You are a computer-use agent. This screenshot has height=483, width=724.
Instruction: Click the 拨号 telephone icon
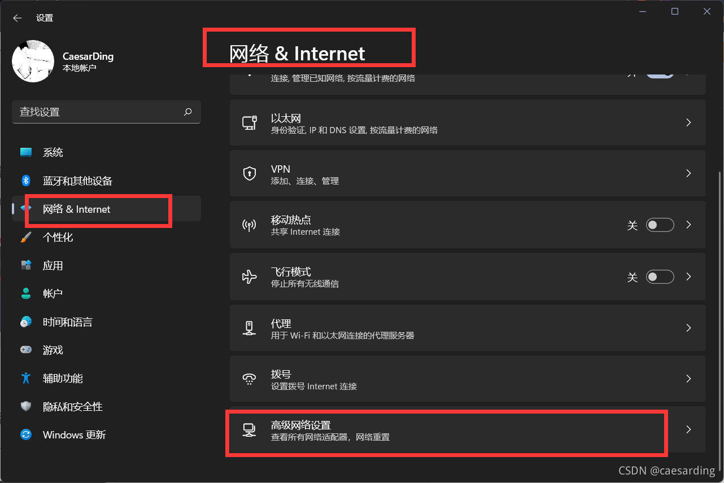pos(250,379)
